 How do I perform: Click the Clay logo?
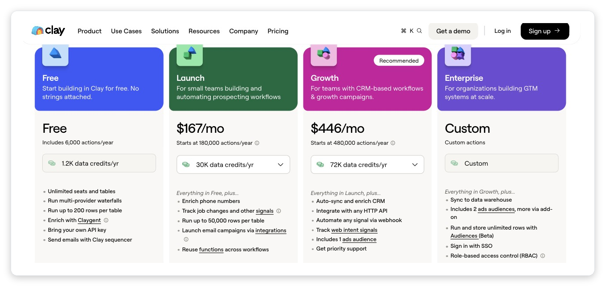coord(48,31)
